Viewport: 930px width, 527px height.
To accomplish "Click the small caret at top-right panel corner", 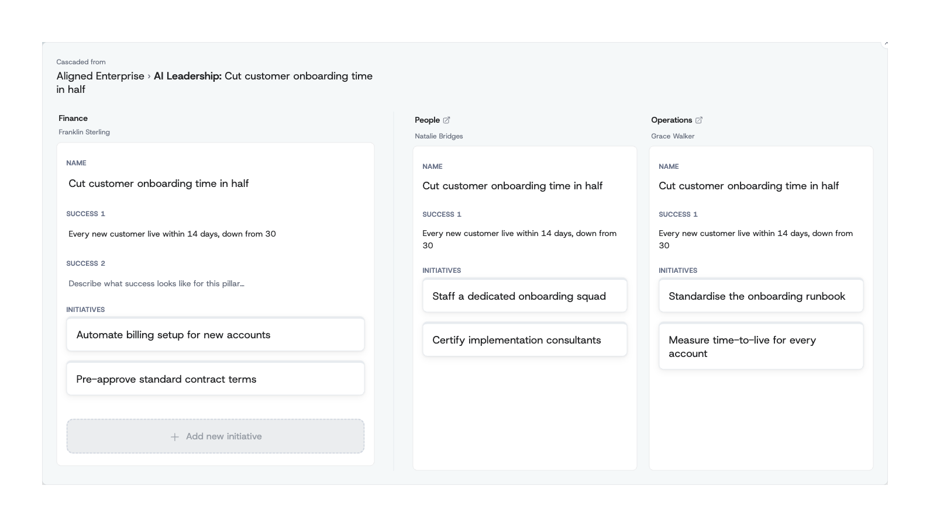I will click(886, 43).
